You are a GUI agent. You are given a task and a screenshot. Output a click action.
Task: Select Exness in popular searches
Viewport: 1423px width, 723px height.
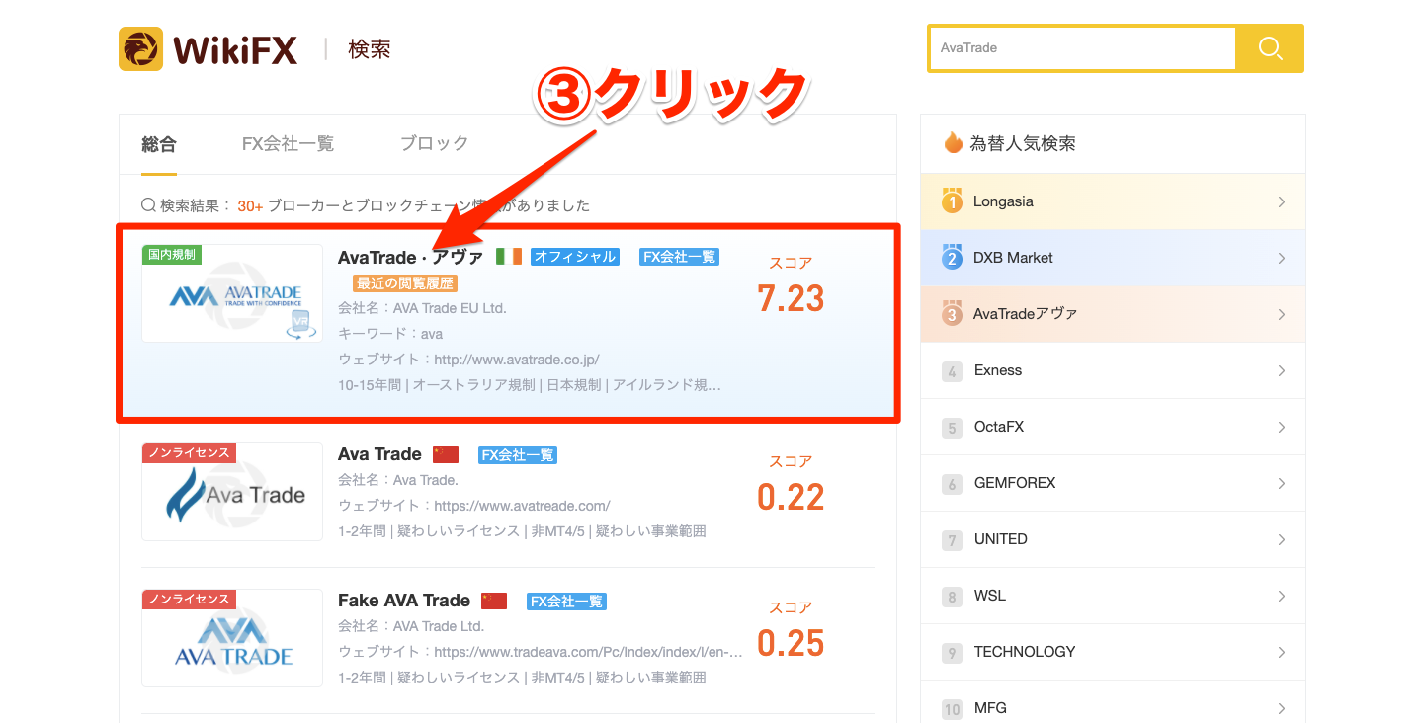pos(1113,370)
